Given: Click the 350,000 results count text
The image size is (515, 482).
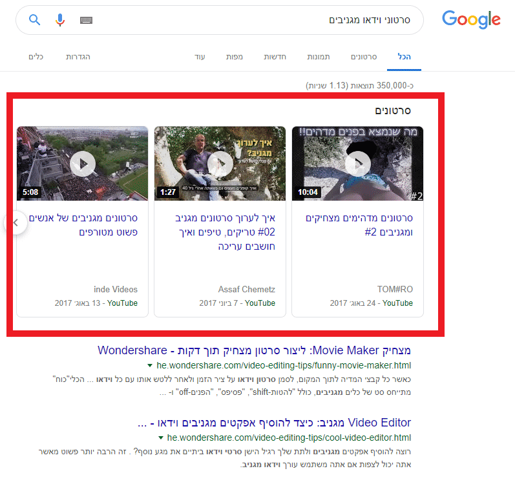Looking at the screenshot, I should point(360,86).
